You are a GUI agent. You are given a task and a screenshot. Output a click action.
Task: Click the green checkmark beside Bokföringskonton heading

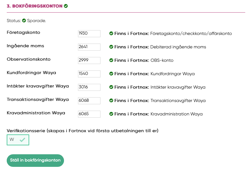(x=66, y=6)
